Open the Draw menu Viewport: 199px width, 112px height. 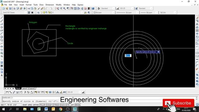point(41,5)
